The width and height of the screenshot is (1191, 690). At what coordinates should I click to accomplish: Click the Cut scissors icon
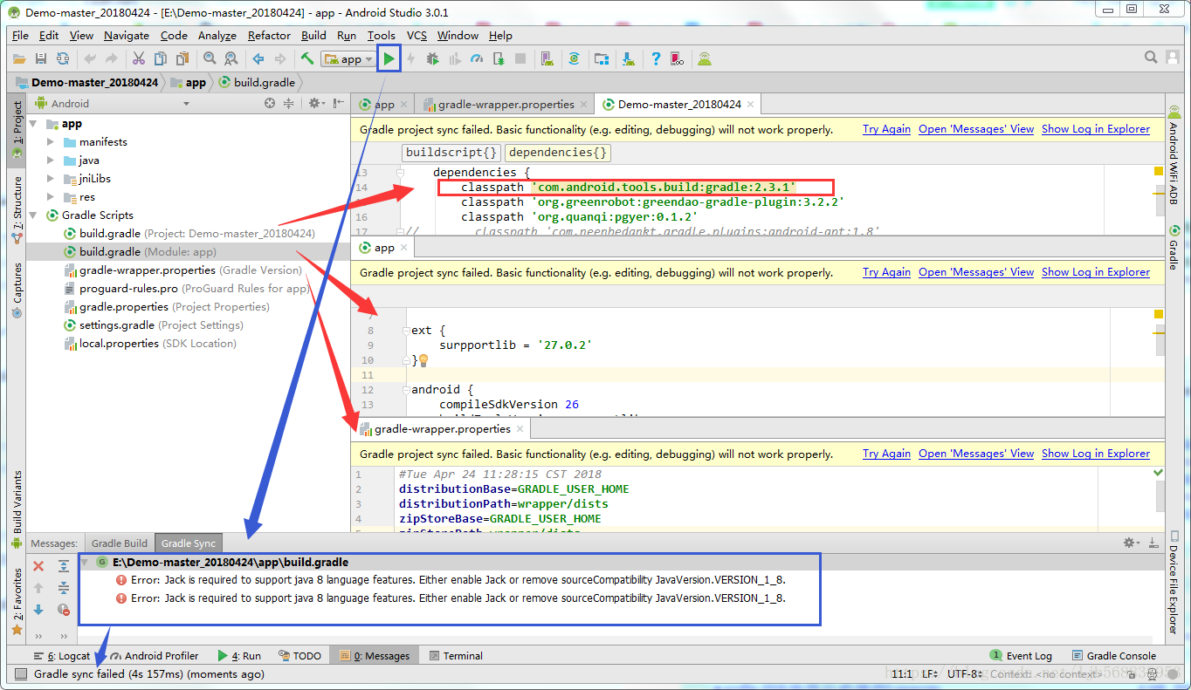[139, 58]
